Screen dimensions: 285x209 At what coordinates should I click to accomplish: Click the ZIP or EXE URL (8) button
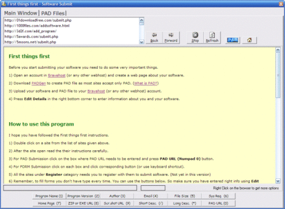pos(83,203)
